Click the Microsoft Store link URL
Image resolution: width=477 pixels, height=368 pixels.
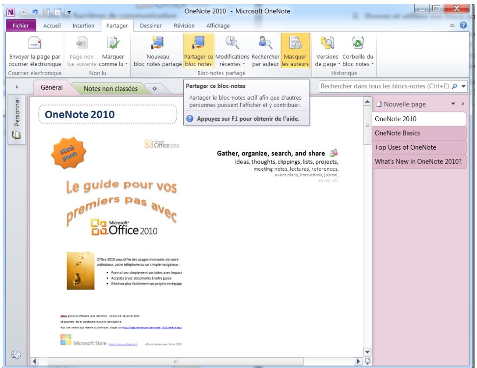[x=123, y=344]
